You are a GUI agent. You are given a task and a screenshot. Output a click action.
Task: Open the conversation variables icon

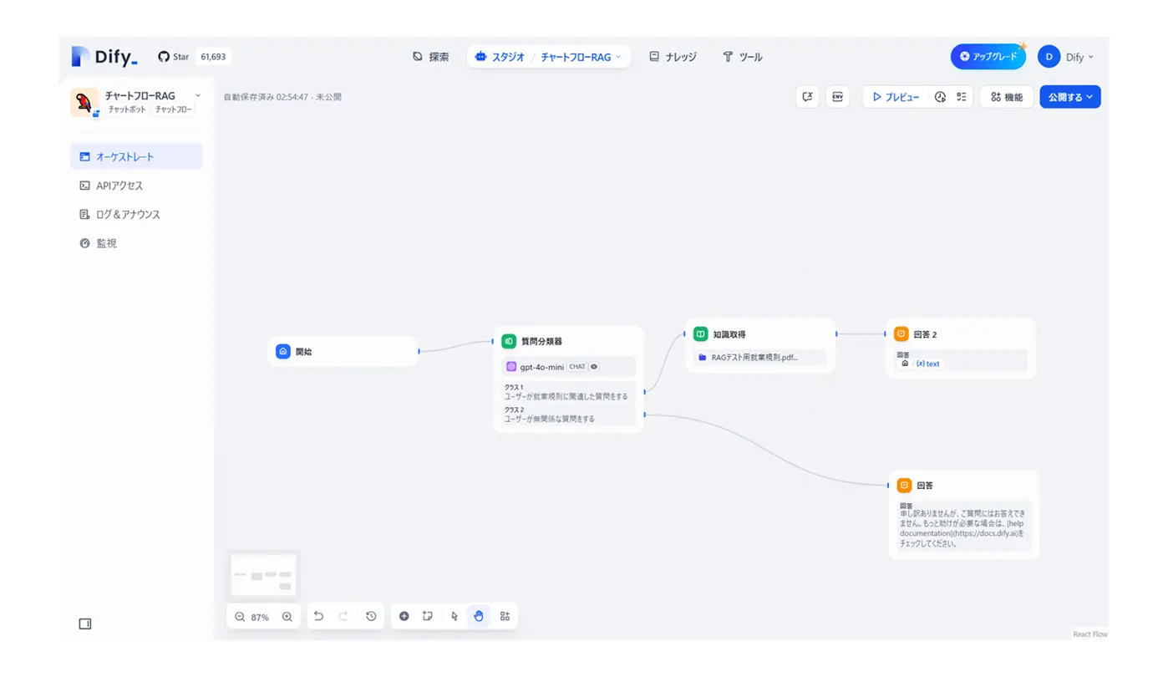coord(807,97)
